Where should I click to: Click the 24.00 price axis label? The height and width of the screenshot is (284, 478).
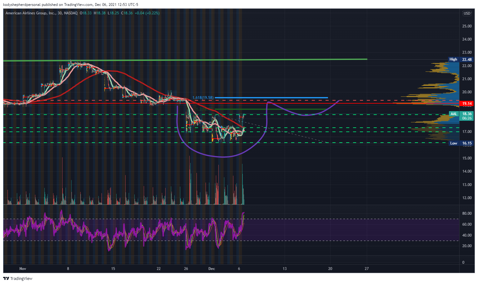pos(467,39)
